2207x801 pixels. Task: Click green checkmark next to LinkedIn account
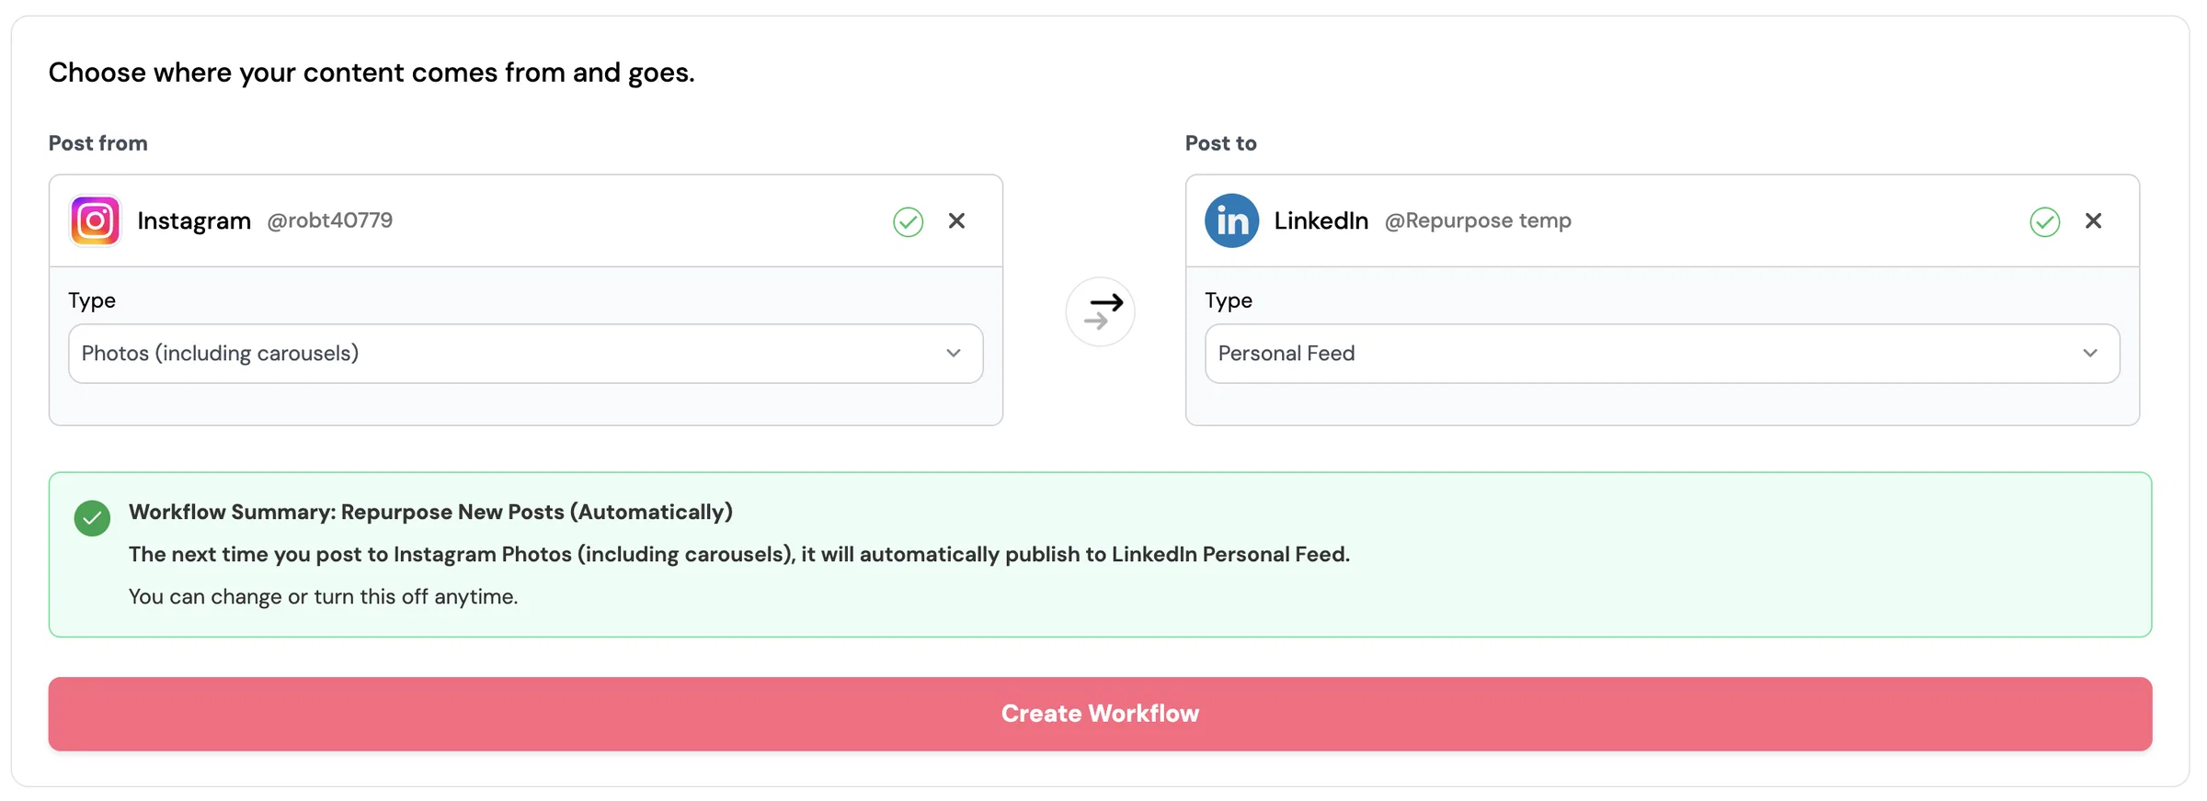[2045, 221]
